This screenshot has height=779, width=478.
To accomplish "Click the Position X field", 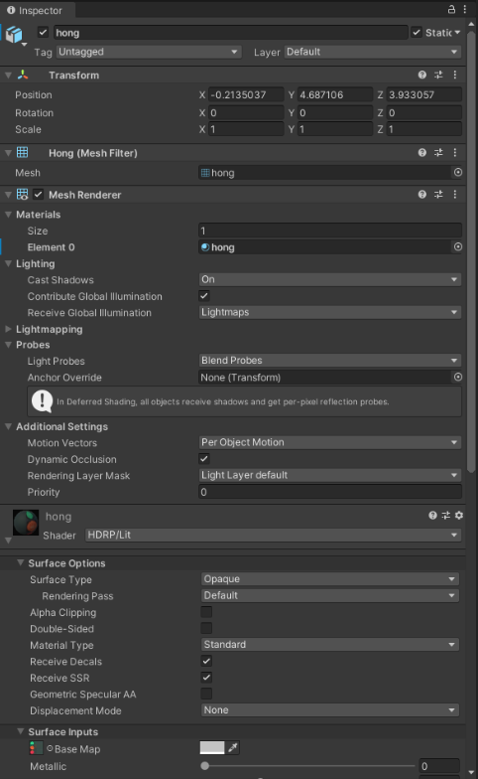I will click(246, 94).
